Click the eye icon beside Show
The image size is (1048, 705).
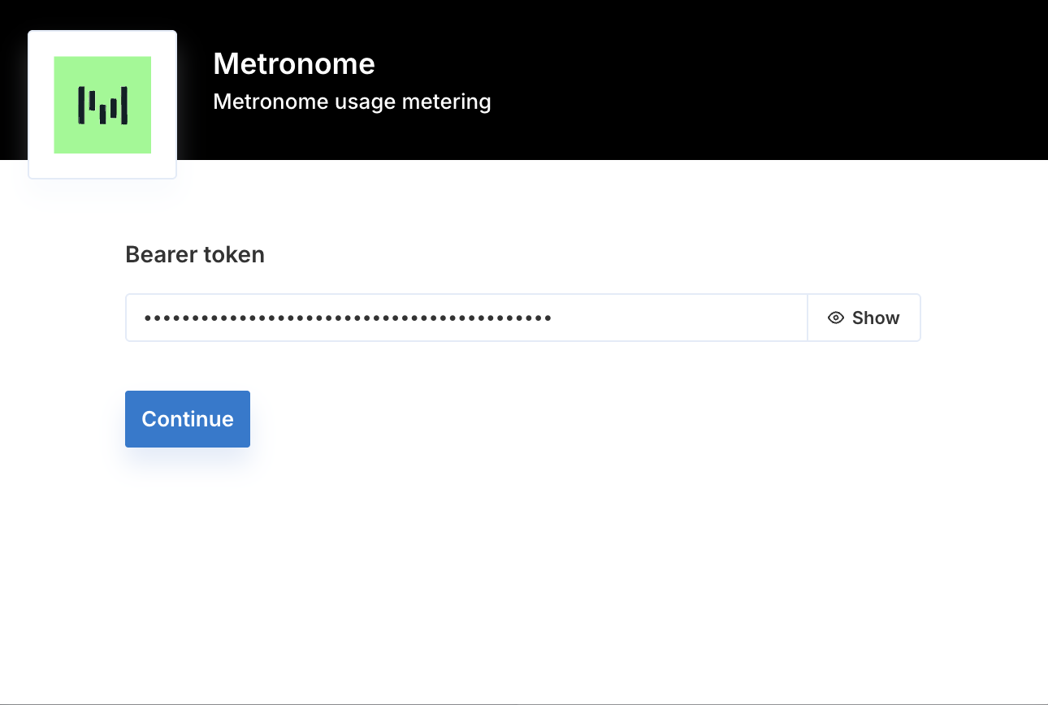coord(836,318)
